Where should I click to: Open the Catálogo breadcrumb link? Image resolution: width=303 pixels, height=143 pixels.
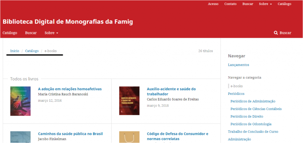tap(32, 51)
